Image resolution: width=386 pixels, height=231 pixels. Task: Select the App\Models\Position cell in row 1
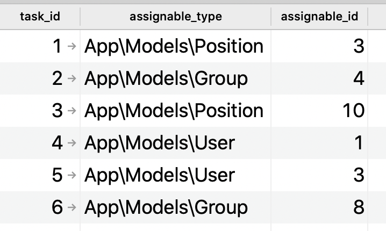pos(175,46)
